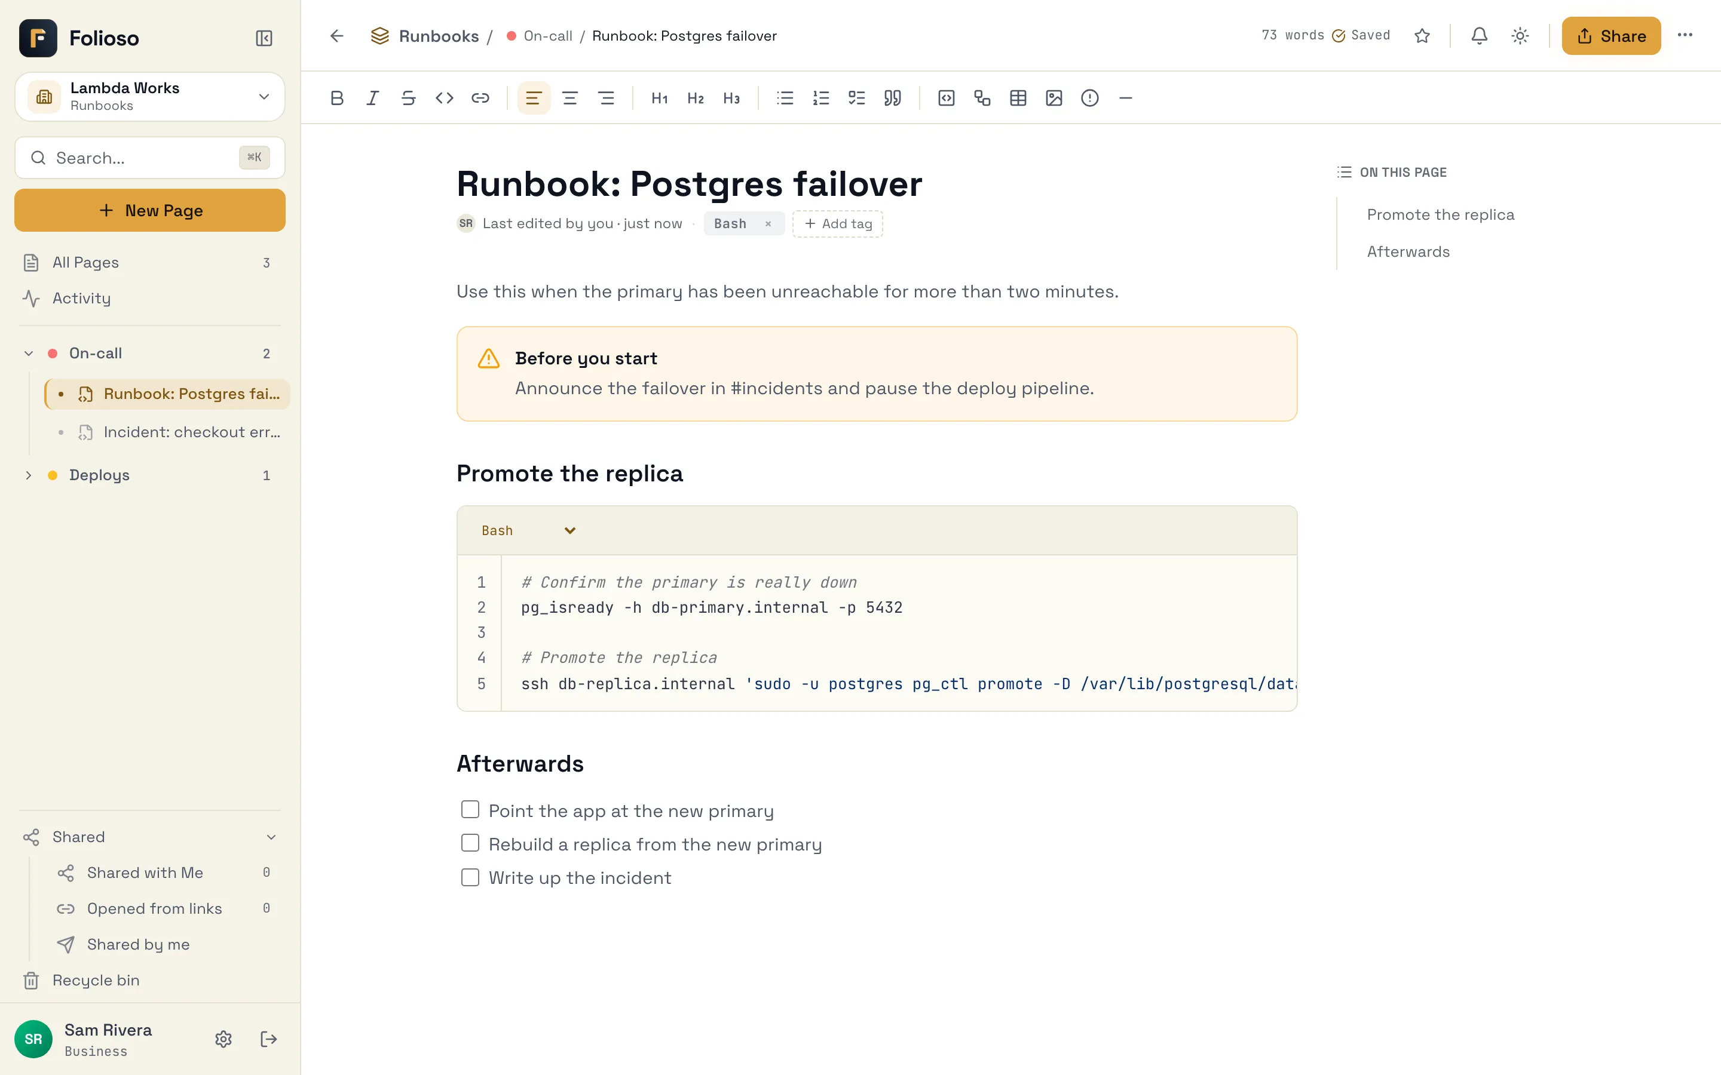Image resolution: width=1721 pixels, height=1075 pixels.
Task: Toggle bold formatting
Action: click(337, 98)
